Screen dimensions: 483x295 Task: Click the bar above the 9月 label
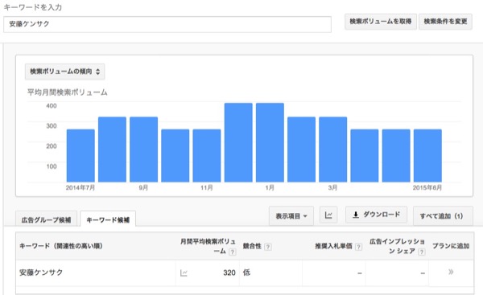(x=143, y=150)
